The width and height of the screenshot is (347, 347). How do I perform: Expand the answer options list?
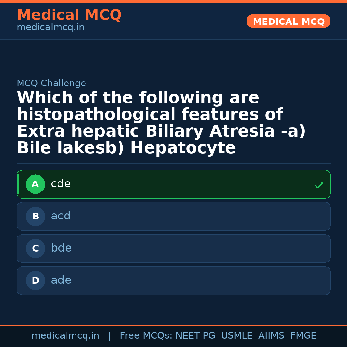click(x=173, y=231)
